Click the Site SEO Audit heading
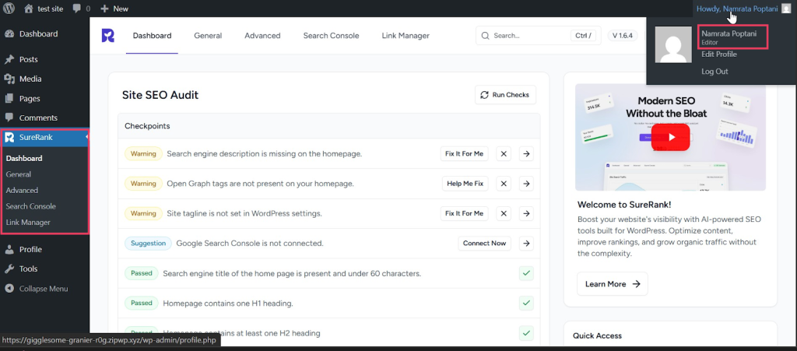The height and width of the screenshot is (351, 797). click(160, 95)
